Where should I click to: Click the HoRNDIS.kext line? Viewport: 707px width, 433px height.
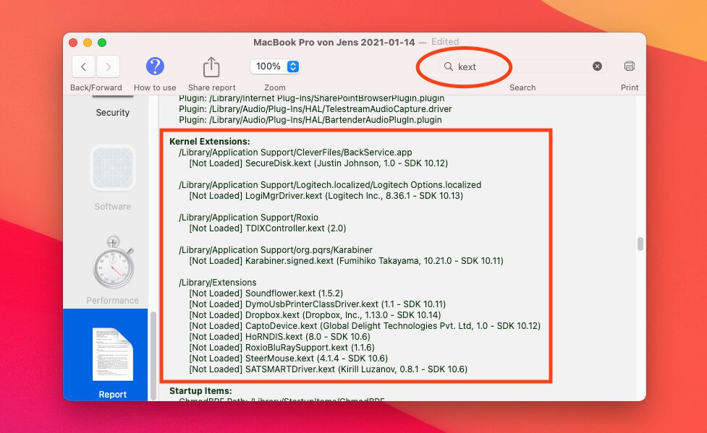click(279, 337)
